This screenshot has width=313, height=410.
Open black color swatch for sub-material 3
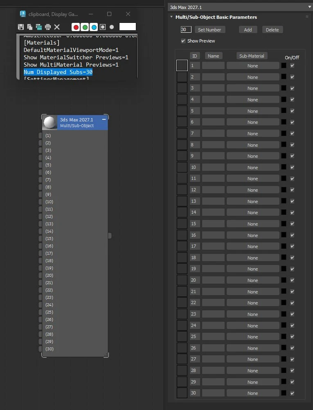click(284, 88)
